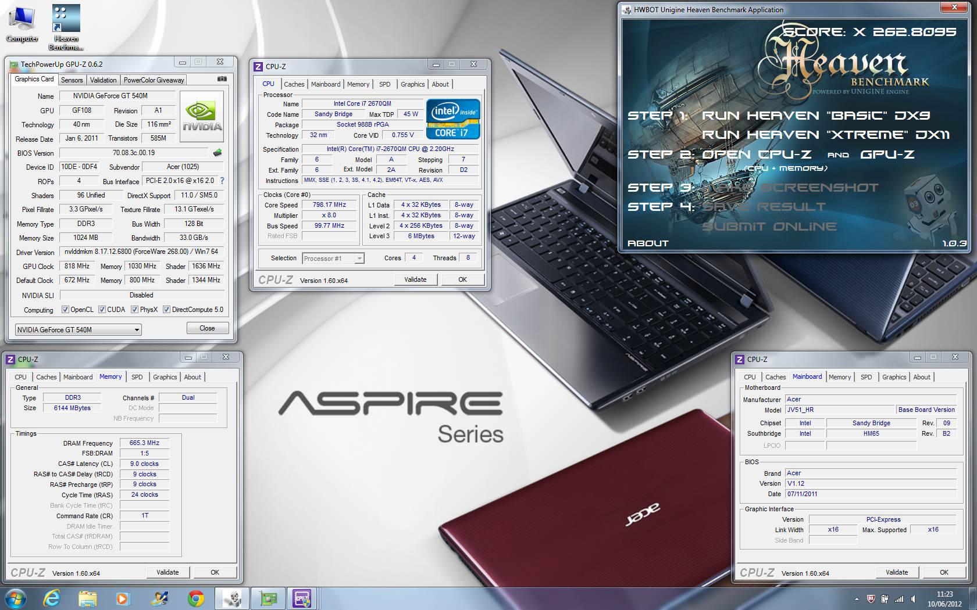Screen dimensions: 977x610
Task: Open Google Chrome from taskbar
Action: pyautogui.click(x=196, y=598)
